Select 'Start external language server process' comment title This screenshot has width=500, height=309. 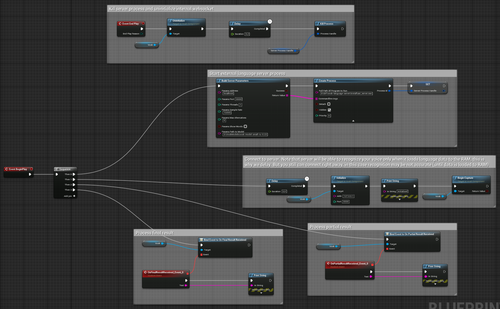click(247, 74)
